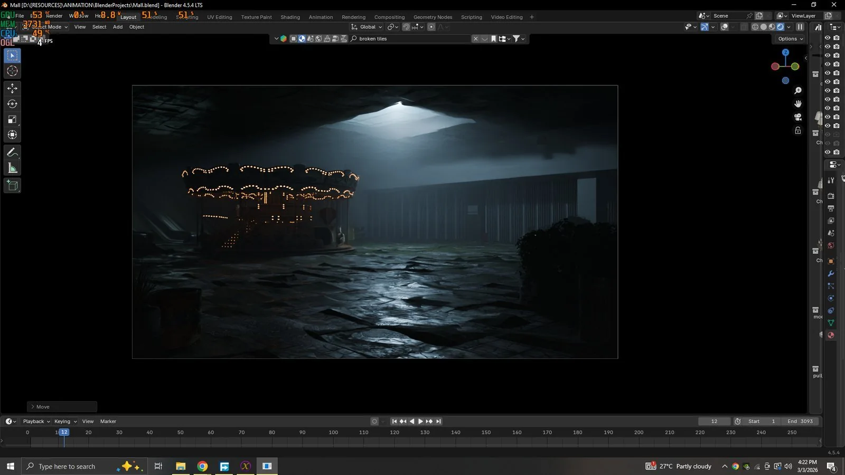Jump to timeline end frame

pyautogui.click(x=438, y=422)
